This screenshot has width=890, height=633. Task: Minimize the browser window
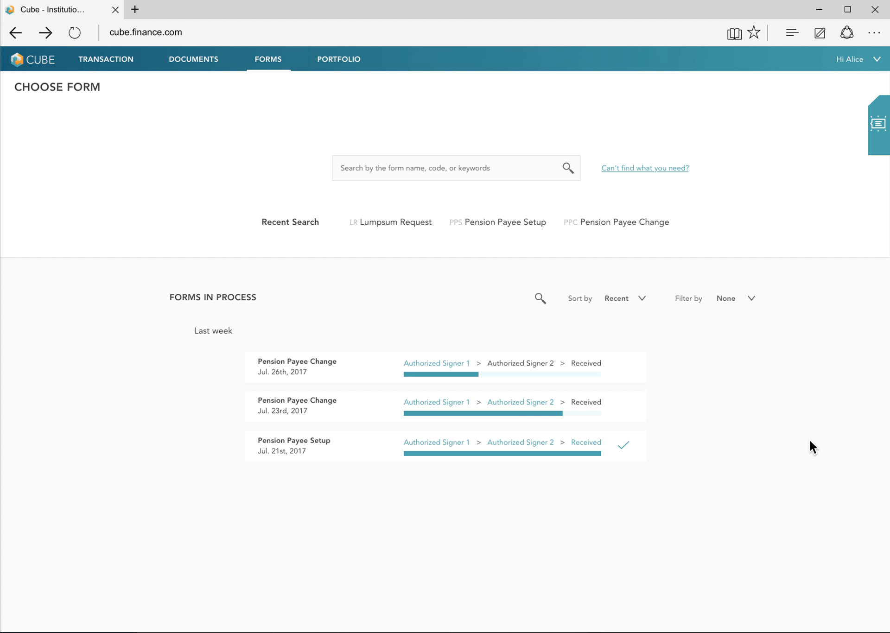(819, 9)
